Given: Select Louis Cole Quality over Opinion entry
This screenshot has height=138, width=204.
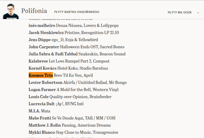Looking at the screenshot, I should point(70,97).
